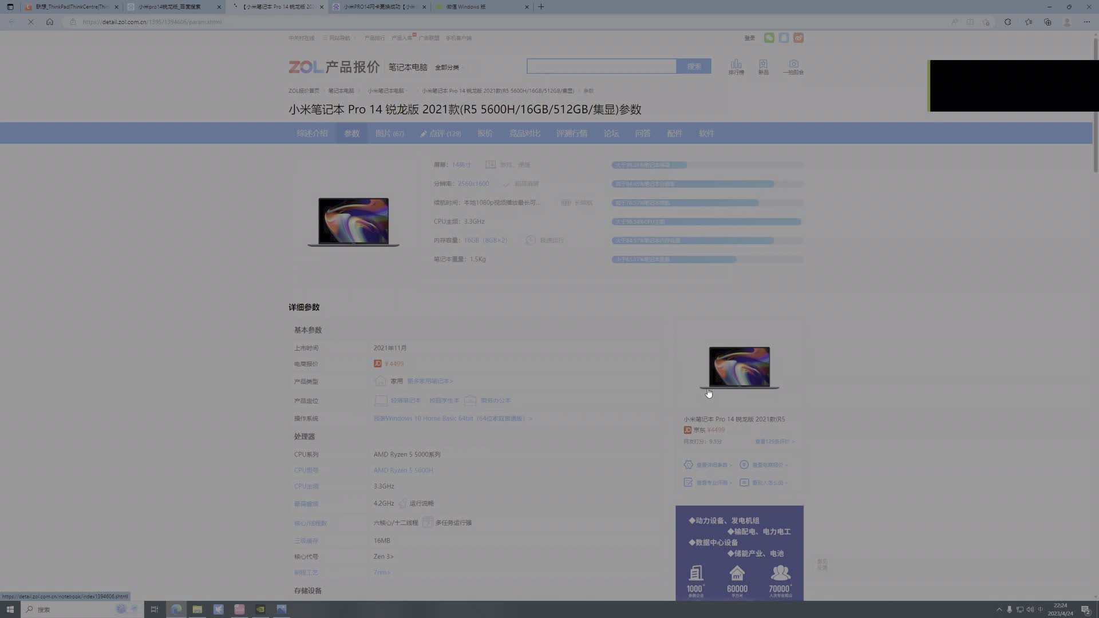1099x618 pixels.
Task: Open File Explorer from the taskbar
Action: click(x=197, y=609)
